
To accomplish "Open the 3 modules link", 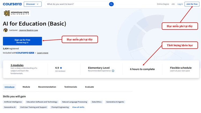I will pos(17,65).
